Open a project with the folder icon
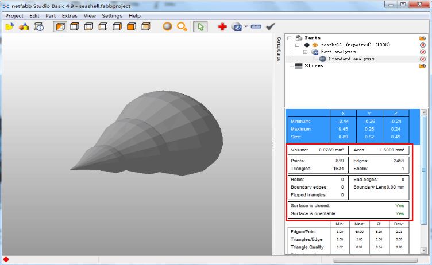The image size is (432, 265). pyautogui.click(x=9, y=27)
